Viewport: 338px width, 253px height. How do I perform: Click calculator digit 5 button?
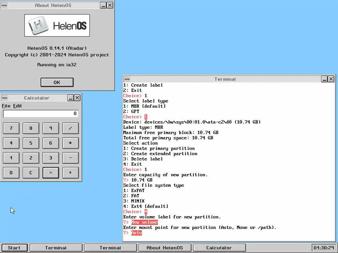coord(31,143)
